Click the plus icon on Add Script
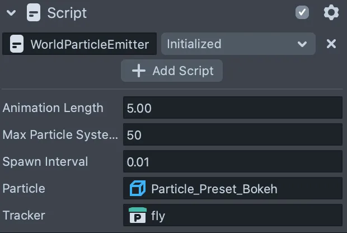Viewport: 347px width, 233px height. [x=139, y=71]
